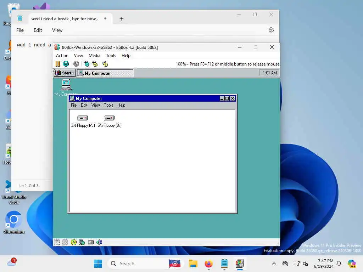Select My Computer desktop icon in guest

[x=66, y=88]
